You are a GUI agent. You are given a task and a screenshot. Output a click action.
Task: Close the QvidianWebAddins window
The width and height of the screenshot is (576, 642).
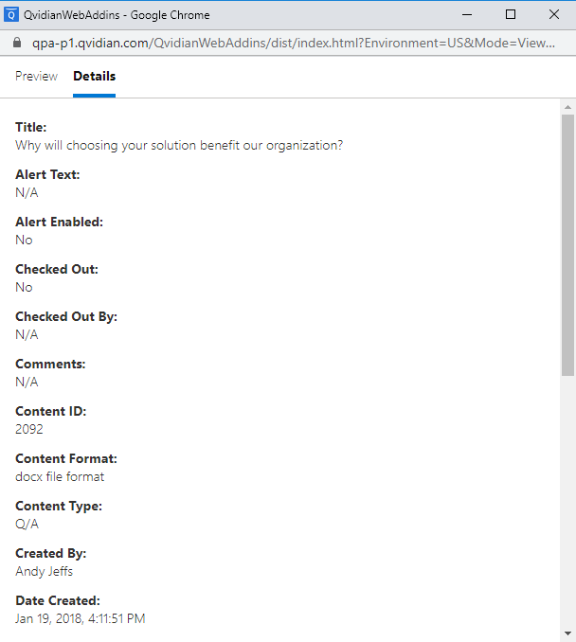554,15
